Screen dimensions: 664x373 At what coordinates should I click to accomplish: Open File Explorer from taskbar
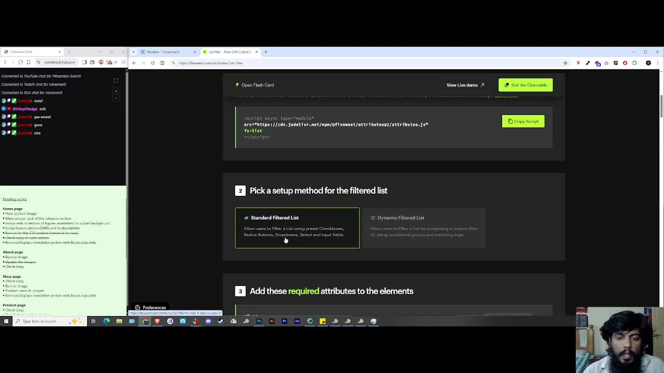tap(119, 321)
